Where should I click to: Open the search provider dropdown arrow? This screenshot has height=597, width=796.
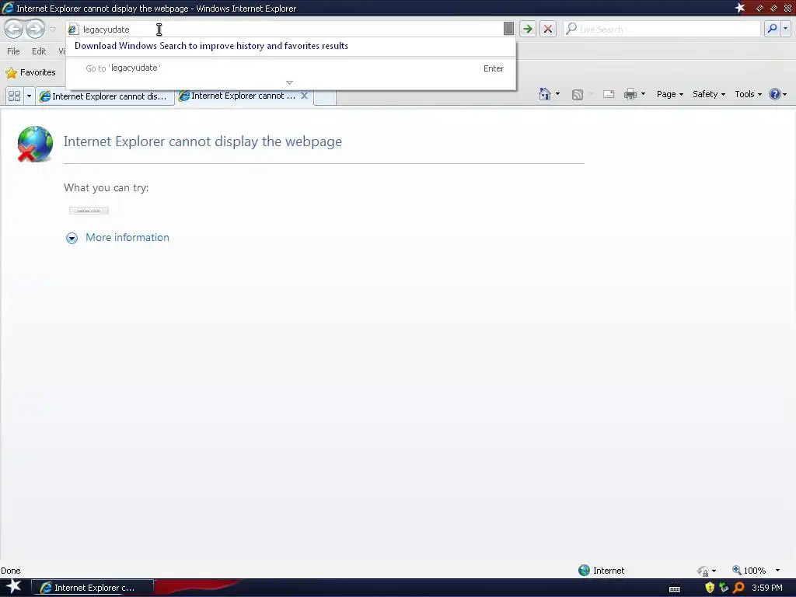[x=785, y=29]
